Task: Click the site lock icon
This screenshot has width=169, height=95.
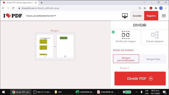Action: tap(19, 8)
